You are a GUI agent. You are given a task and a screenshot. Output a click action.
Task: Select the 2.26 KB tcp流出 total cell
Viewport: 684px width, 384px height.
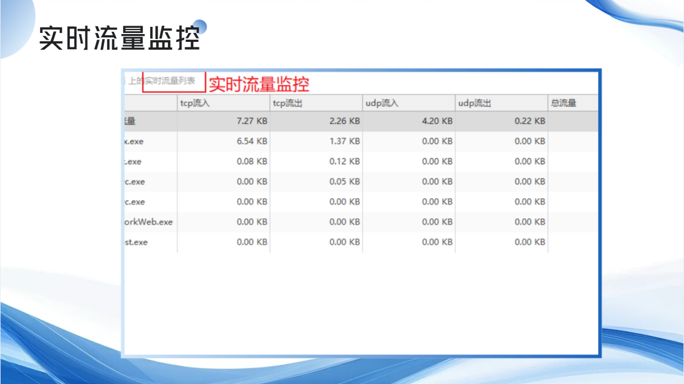point(345,121)
